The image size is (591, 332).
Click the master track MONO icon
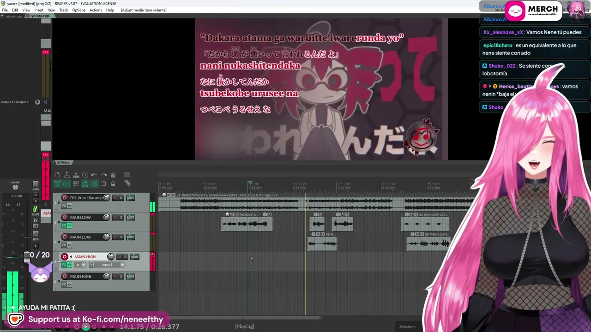point(36,184)
